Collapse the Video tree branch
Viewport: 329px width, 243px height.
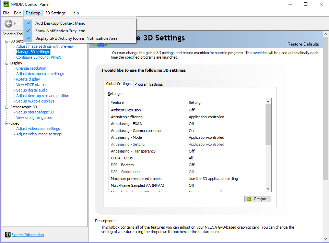pyautogui.click(x=7, y=123)
